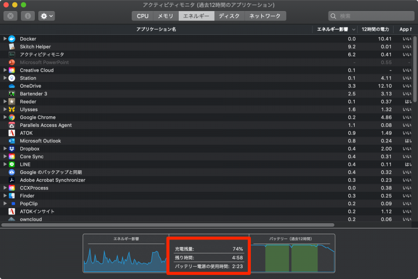418x279 pixels.
Task: Click the Microsoft PowerPoint icon
Action: point(12,62)
